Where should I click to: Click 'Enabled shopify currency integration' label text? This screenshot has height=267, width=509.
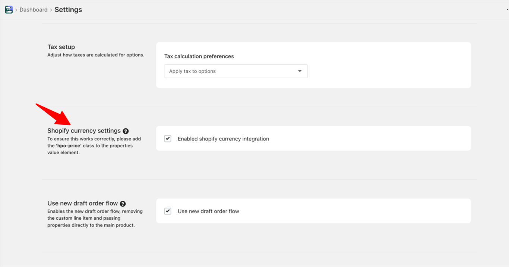223,139
